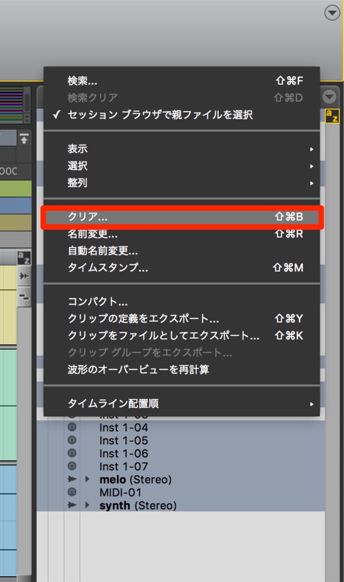344x582 pixels.
Task: Select clip Inst 1-07
Action: point(123,467)
